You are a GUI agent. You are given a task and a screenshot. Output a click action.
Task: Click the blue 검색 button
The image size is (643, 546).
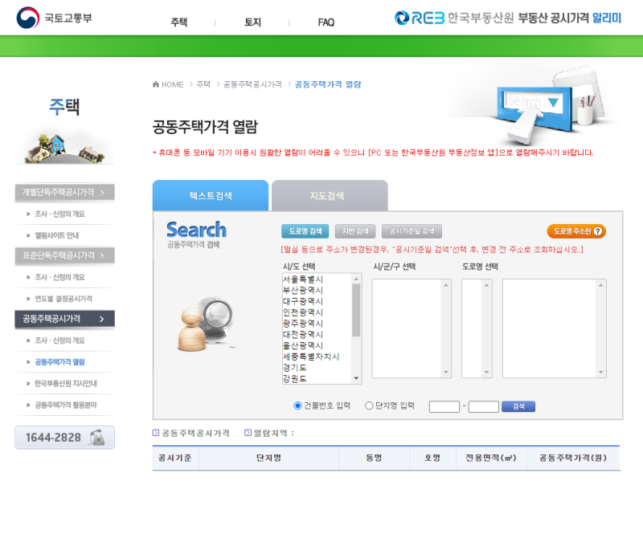click(518, 406)
